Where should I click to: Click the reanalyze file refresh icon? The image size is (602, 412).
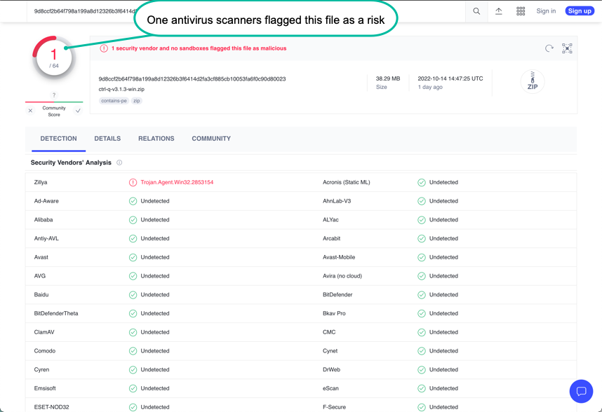[550, 48]
